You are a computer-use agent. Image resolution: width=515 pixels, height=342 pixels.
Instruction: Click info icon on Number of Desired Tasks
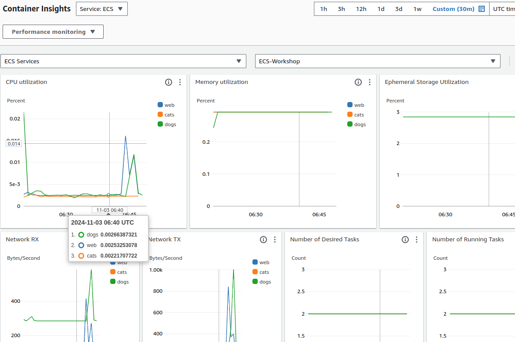tap(405, 240)
